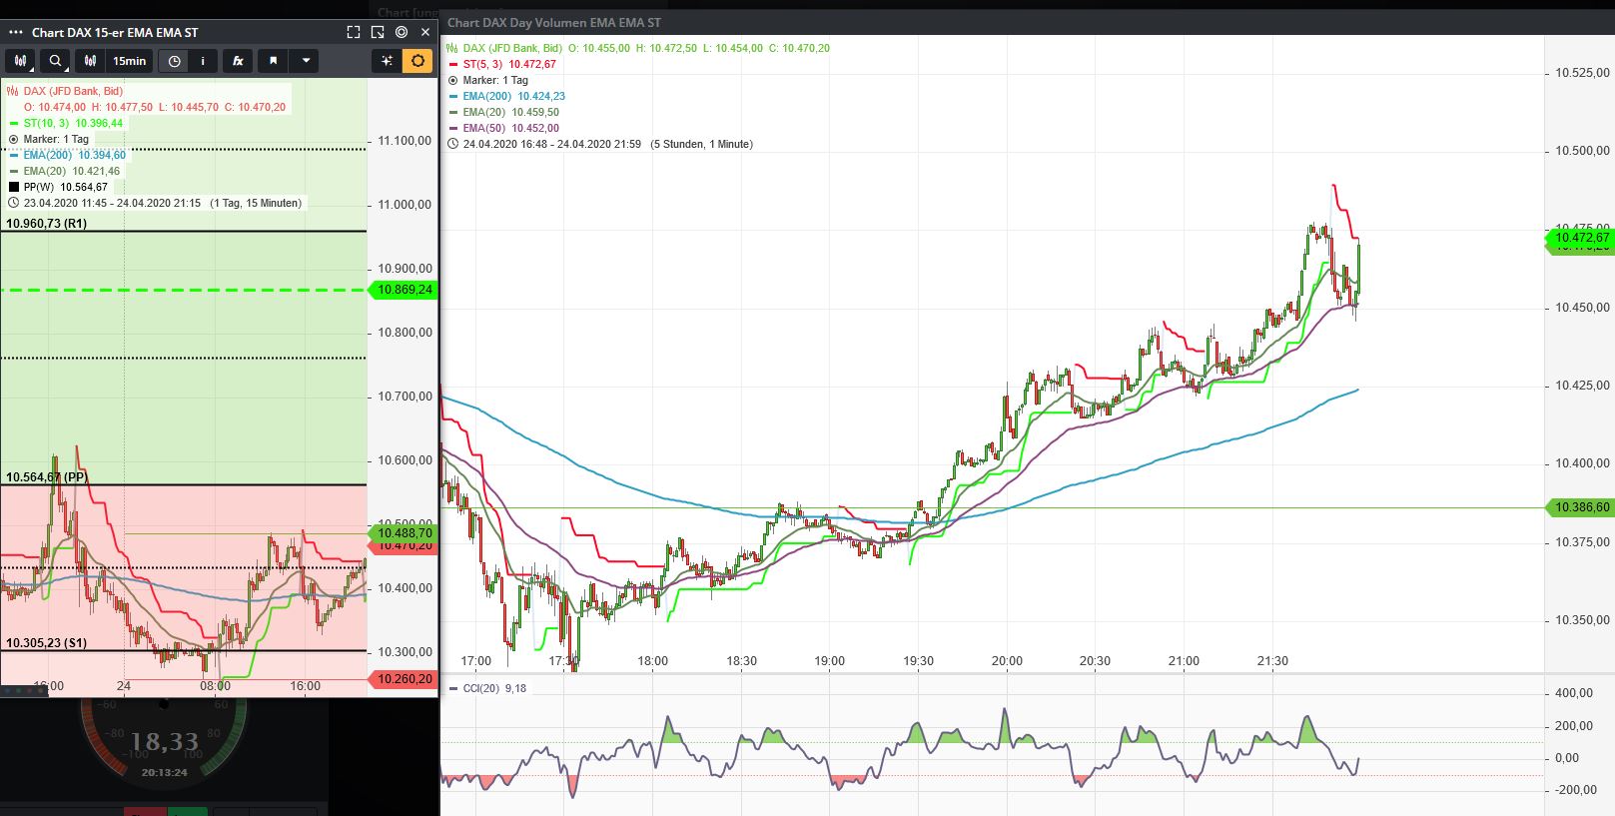Click the sparkle stars toolbar icon

[x=387, y=61]
